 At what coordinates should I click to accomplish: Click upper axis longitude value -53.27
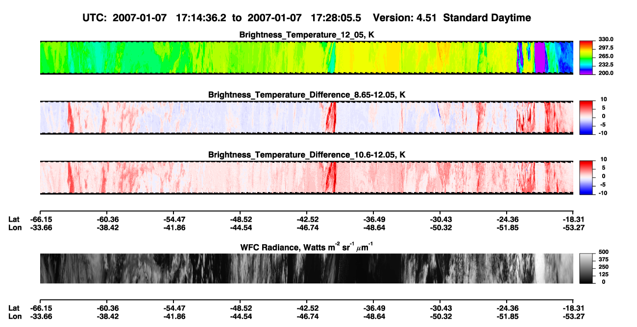(573, 227)
